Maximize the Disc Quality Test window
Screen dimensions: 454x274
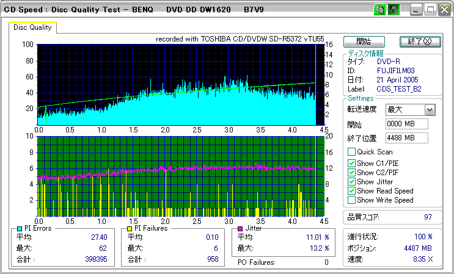430,10
